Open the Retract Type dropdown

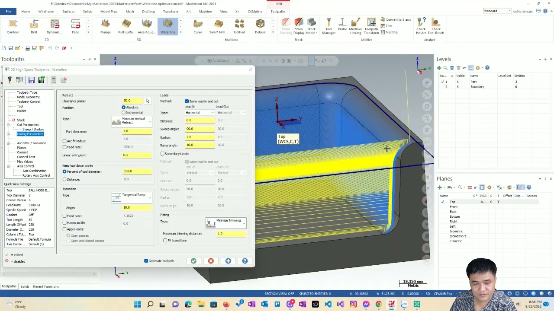tap(132, 121)
